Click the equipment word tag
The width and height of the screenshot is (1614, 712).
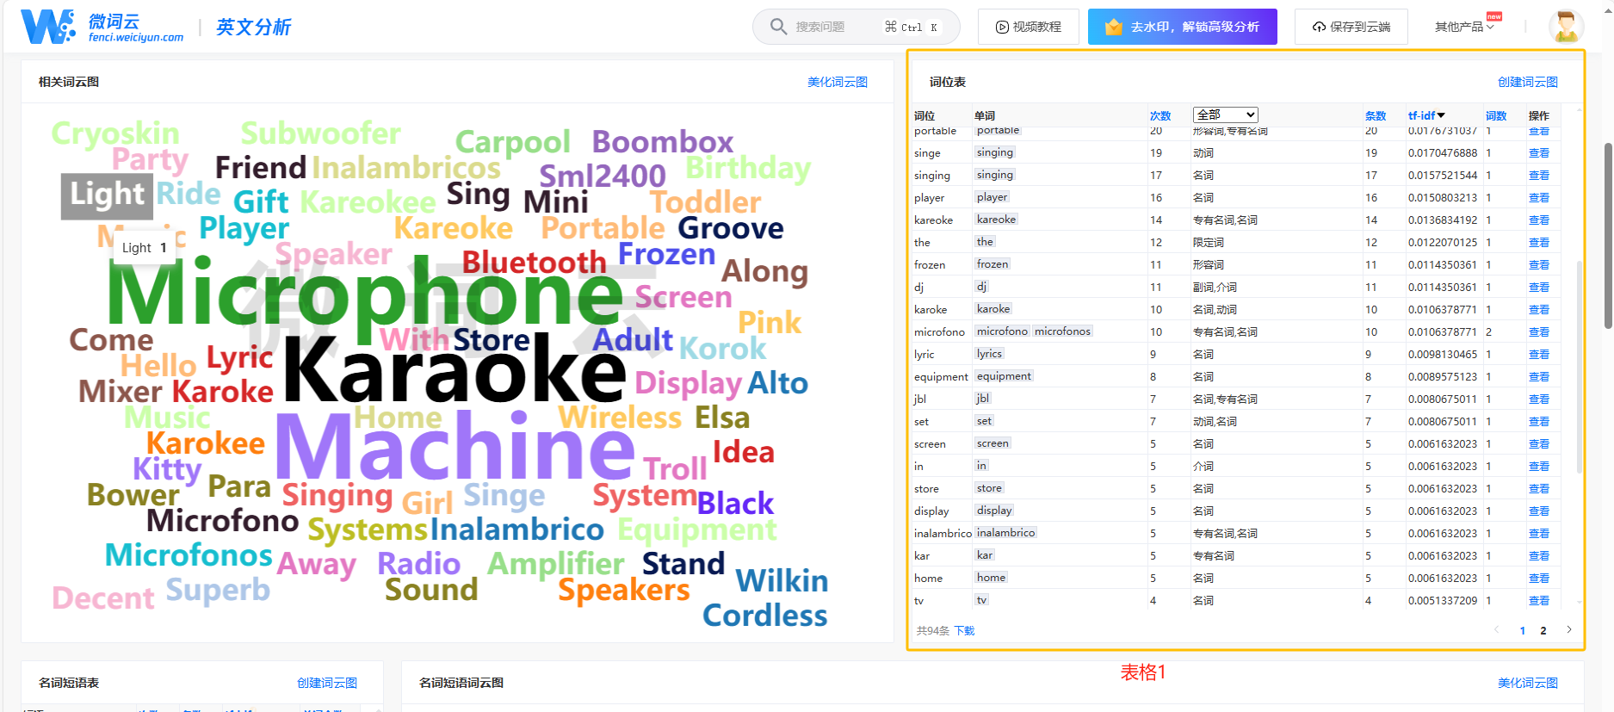pyautogui.click(x=1004, y=376)
